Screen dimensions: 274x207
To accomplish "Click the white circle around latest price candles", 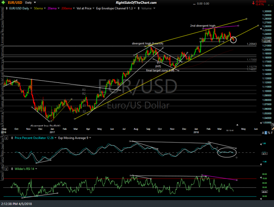I will 233,40.
